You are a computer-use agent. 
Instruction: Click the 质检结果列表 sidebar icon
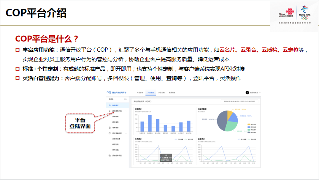[109, 111]
